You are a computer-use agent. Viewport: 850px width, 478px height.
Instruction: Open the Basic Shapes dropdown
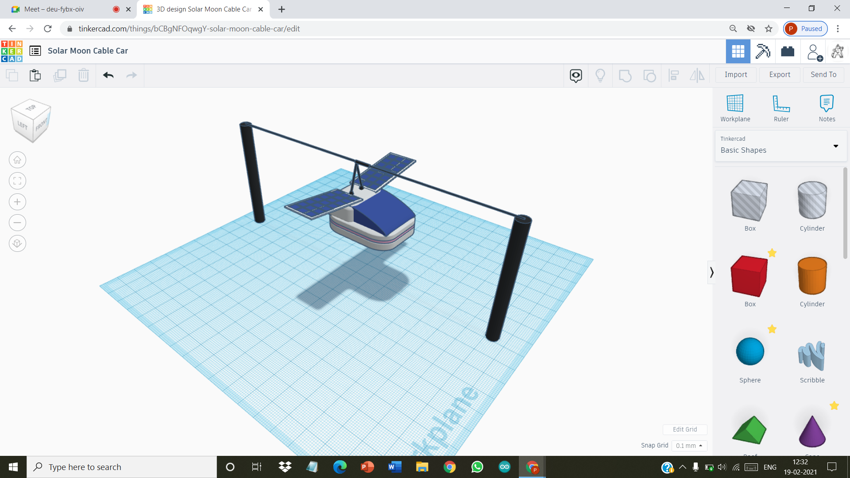point(836,146)
